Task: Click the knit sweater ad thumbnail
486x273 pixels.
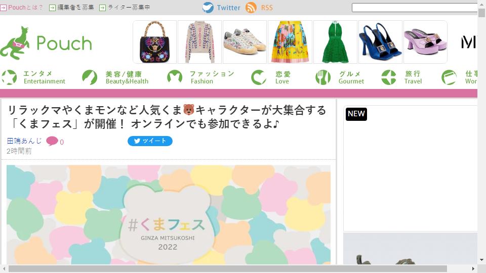Action: (x=200, y=42)
